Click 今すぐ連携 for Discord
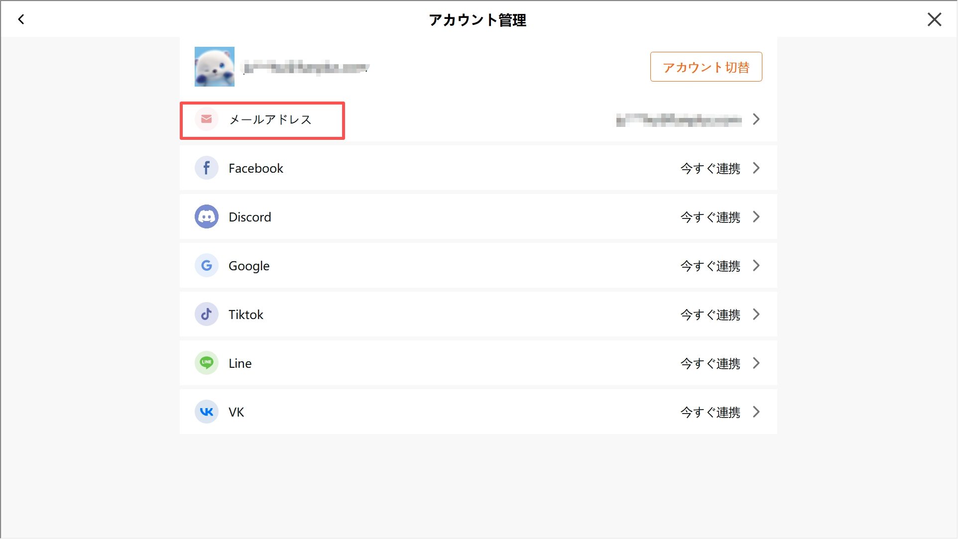The width and height of the screenshot is (958, 539). (710, 217)
